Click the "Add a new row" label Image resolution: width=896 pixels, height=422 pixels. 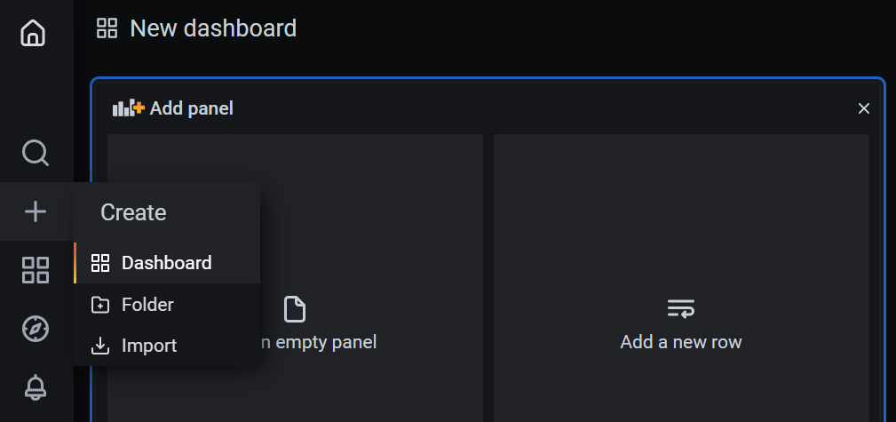(x=681, y=342)
